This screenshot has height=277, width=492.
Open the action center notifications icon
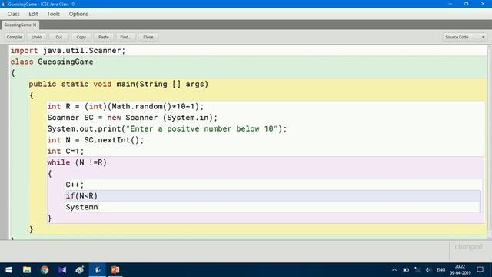coord(480,270)
